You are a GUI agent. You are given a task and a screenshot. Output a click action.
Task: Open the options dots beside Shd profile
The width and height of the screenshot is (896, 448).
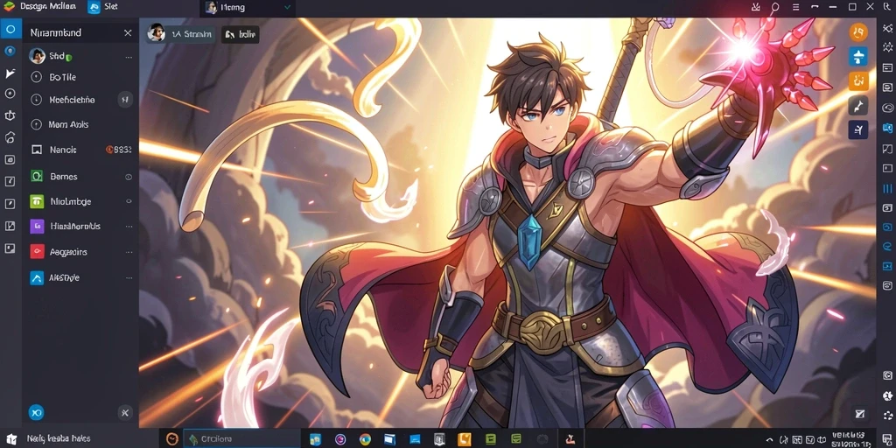tap(129, 57)
